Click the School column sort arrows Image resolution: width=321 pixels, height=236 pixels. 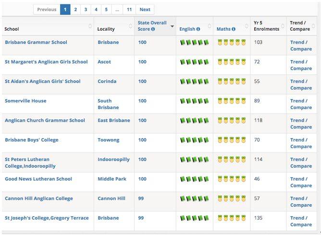pyautogui.click(x=90, y=26)
